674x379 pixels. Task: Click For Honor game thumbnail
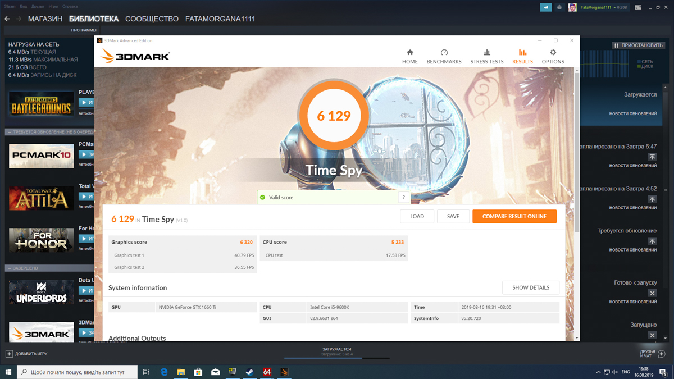[41, 240]
